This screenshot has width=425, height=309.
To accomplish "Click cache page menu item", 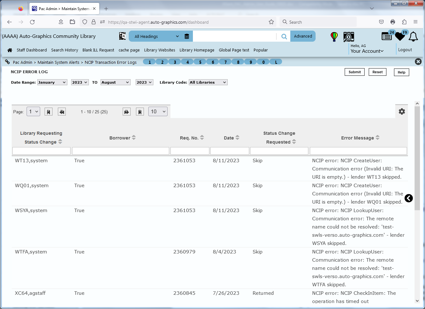I will point(129,50).
